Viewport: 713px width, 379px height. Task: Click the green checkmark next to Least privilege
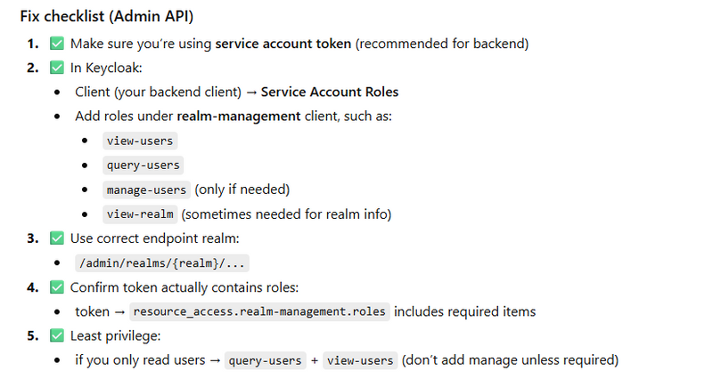coord(57,335)
